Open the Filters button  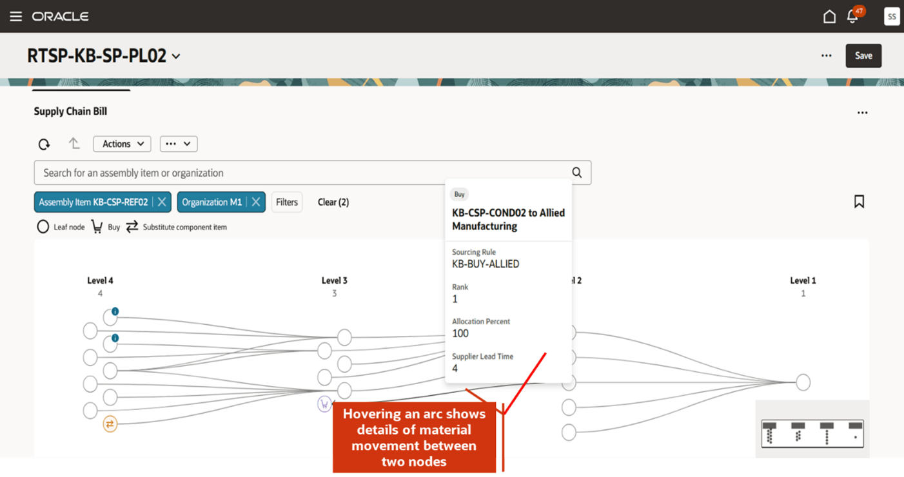coord(287,202)
